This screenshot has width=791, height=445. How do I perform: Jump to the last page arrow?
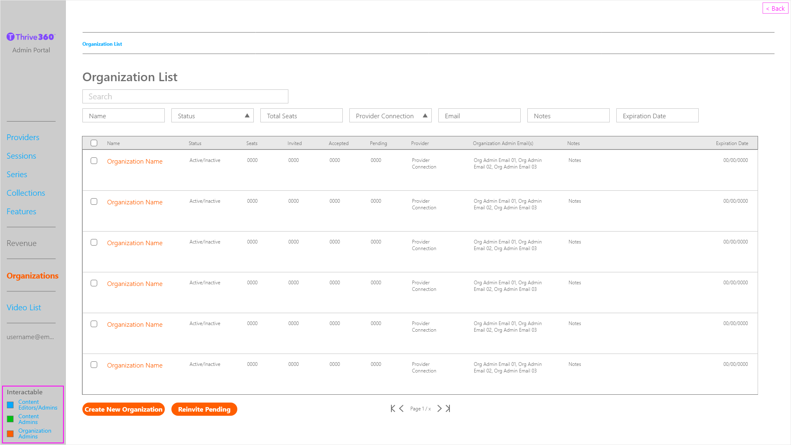click(x=448, y=408)
